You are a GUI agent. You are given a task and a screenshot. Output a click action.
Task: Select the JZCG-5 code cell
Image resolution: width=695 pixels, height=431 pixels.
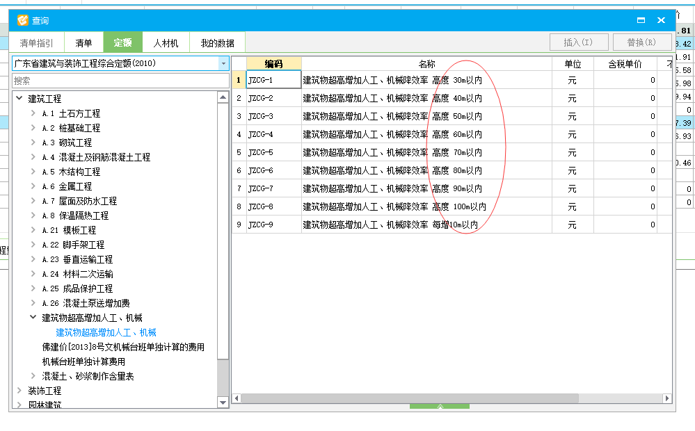pos(273,152)
